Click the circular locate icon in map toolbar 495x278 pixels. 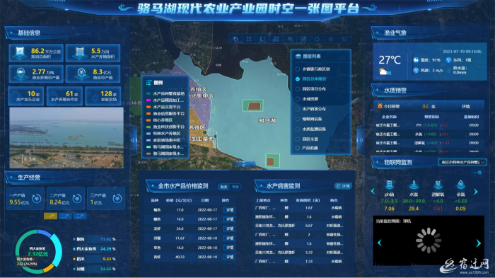coord(317,39)
